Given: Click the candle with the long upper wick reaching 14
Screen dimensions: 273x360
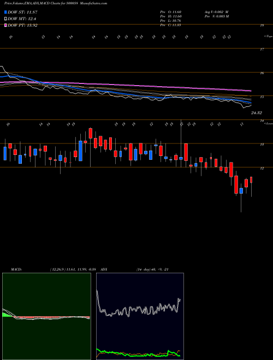Looking at the screenshot, I should point(181,158).
